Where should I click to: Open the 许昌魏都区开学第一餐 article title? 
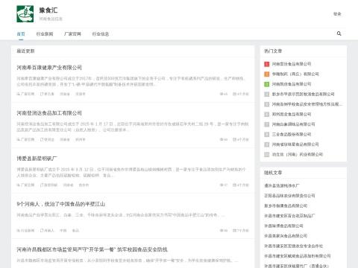tap(92, 249)
